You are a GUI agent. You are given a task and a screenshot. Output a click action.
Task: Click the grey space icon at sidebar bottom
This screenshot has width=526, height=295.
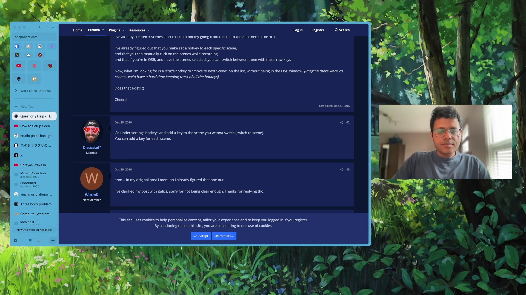[38, 241]
